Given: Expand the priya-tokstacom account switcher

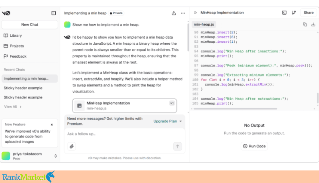Looking at the screenshot, I should [x=56, y=156].
